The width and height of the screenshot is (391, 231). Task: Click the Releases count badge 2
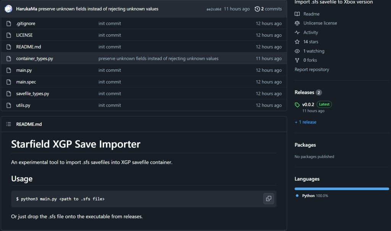click(x=318, y=92)
